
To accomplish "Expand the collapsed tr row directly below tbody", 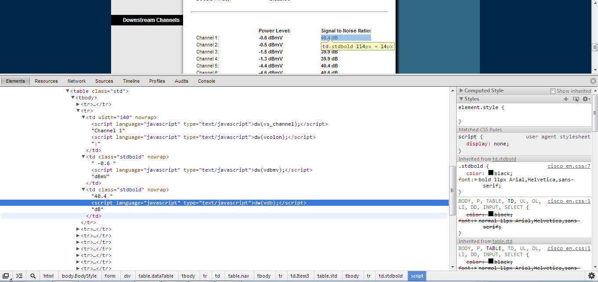I will tap(78, 104).
